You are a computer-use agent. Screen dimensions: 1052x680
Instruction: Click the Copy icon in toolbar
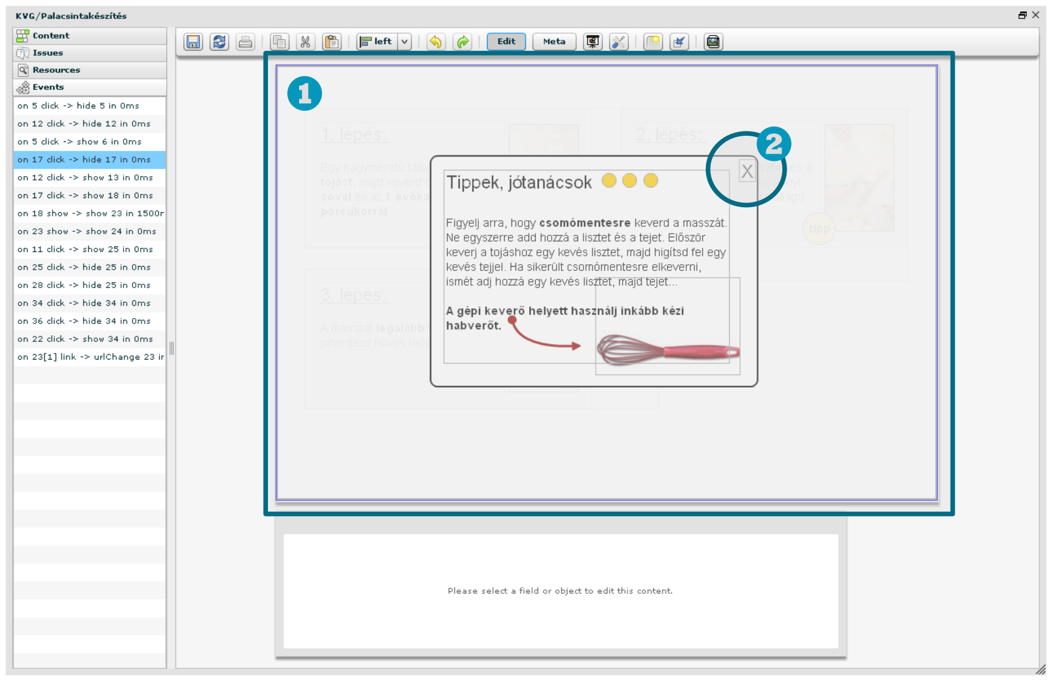click(280, 42)
